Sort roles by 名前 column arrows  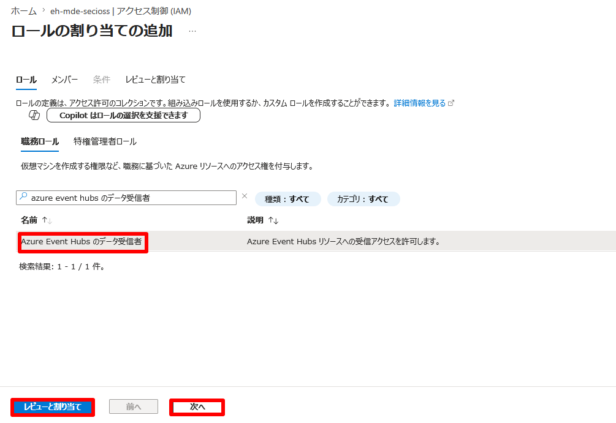47,220
